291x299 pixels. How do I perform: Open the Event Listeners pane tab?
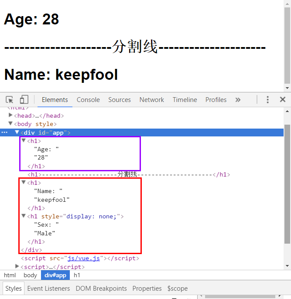(x=48, y=289)
